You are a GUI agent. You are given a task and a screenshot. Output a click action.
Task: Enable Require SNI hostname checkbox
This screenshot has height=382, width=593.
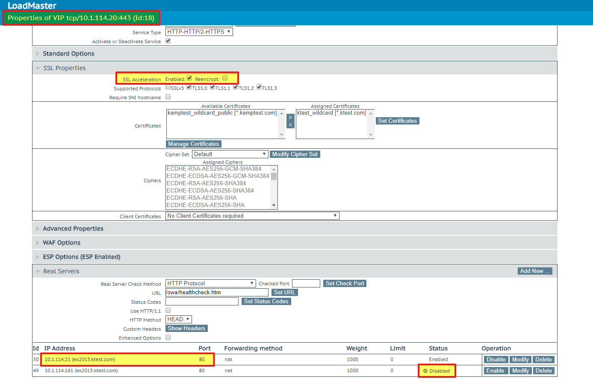[168, 97]
